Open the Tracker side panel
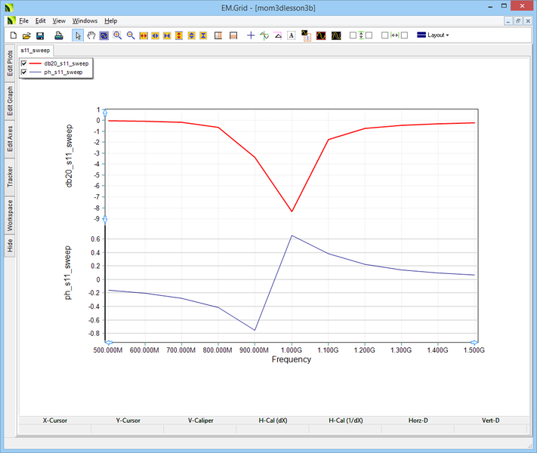The width and height of the screenshot is (537, 453). [10, 177]
